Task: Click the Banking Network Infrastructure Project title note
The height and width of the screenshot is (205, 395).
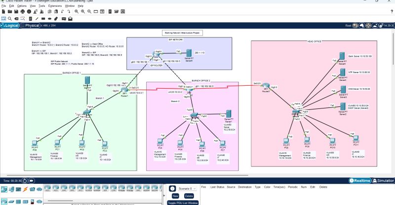Action: pos(182,33)
